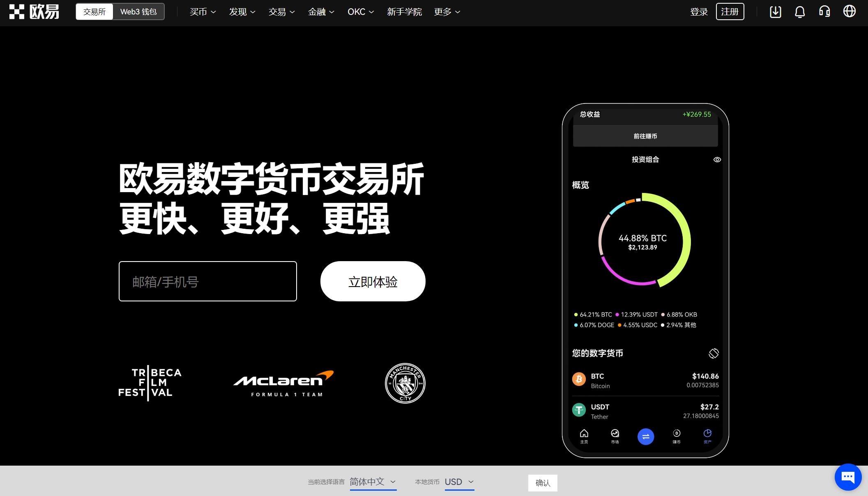The height and width of the screenshot is (496, 868).
Task: Click the swap/exchange arrow icon
Action: 646,436
